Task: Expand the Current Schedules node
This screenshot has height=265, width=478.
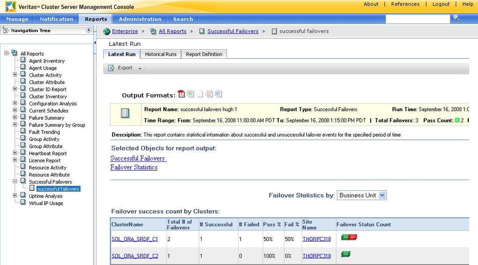Action: 14,110
